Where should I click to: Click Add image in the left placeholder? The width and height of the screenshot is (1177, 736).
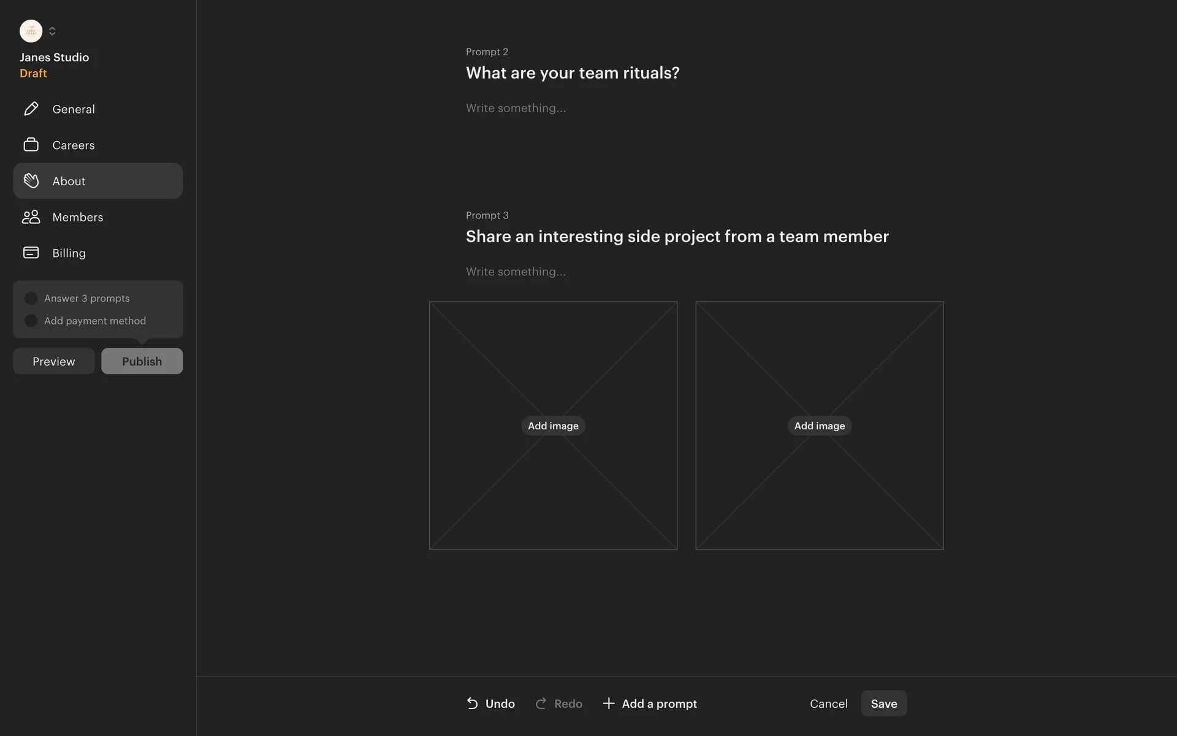tap(553, 426)
